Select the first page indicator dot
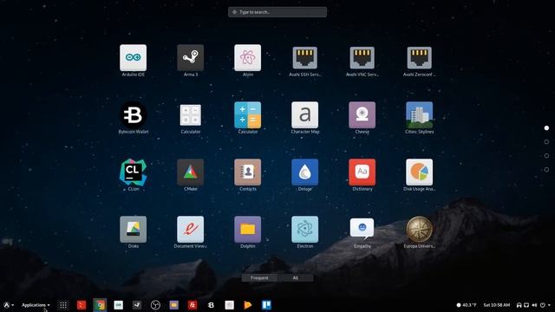This screenshot has height=312, width=555. tap(546, 128)
